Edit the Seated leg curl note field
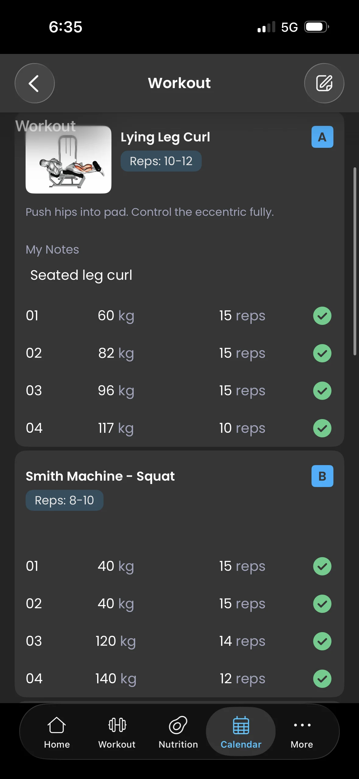Viewport: 359px width, 779px height. pyautogui.click(x=179, y=275)
